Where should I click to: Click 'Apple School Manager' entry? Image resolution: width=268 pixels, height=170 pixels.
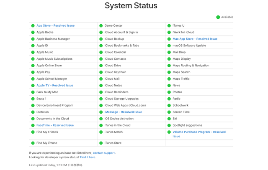point(52,79)
